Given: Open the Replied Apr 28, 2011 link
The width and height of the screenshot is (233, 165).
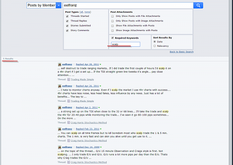Looking at the screenshot, I should pyautogui.click(x=87, y=64).
